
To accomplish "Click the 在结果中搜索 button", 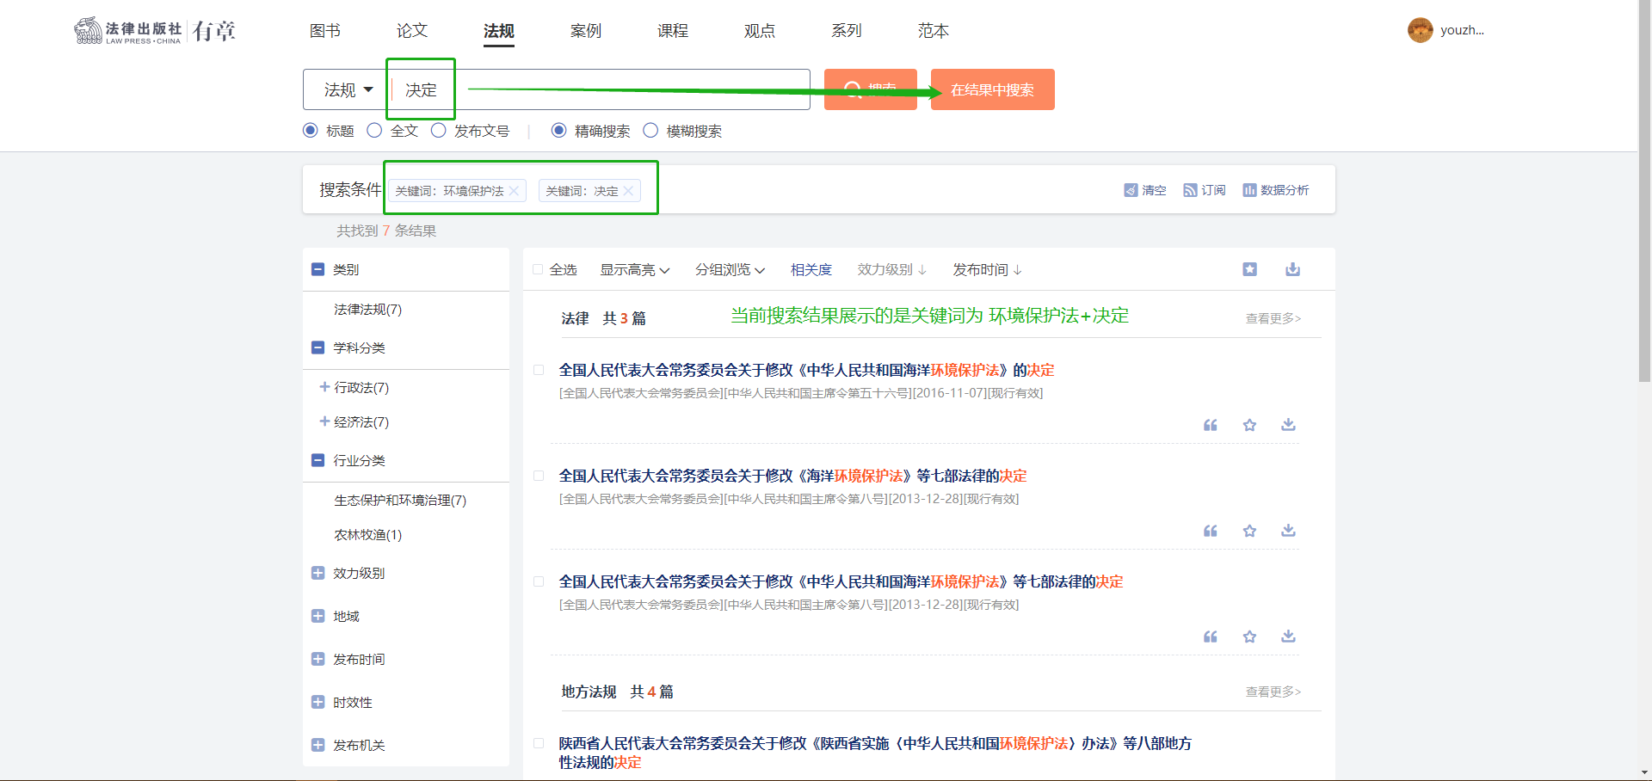I will [x=992, y=89].
